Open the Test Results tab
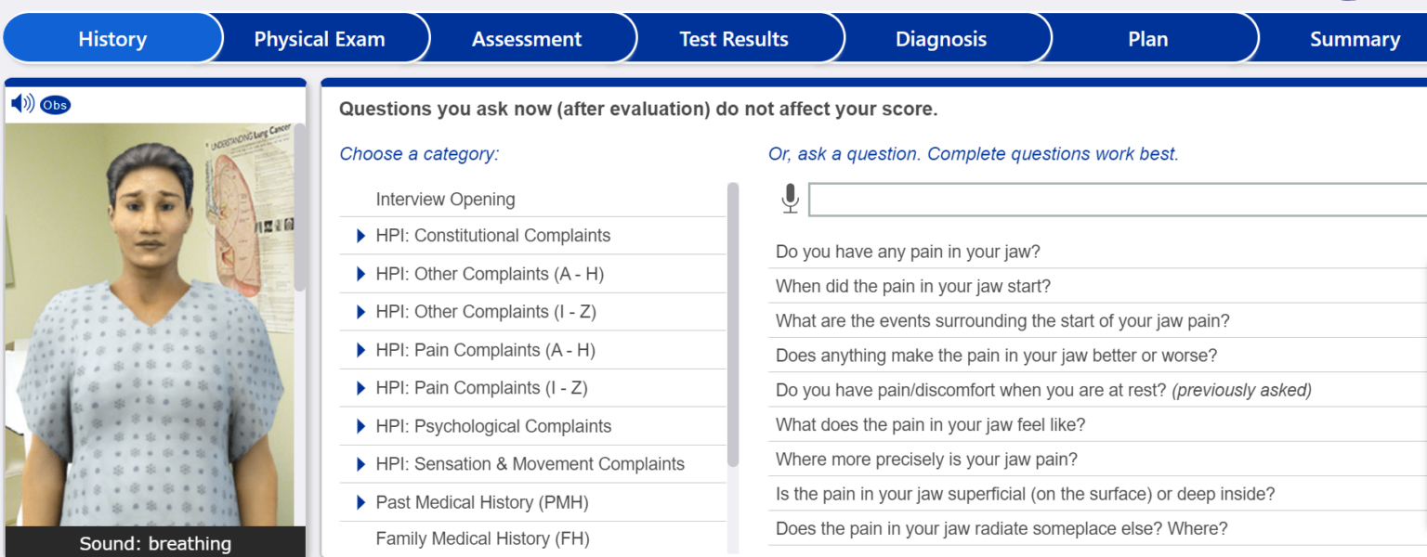 coord(733,39)
